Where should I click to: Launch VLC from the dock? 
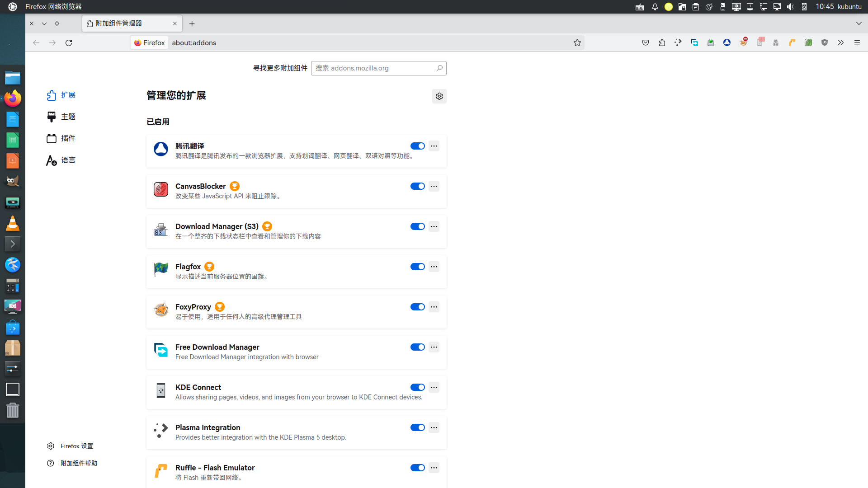click(x=13, y=223)
